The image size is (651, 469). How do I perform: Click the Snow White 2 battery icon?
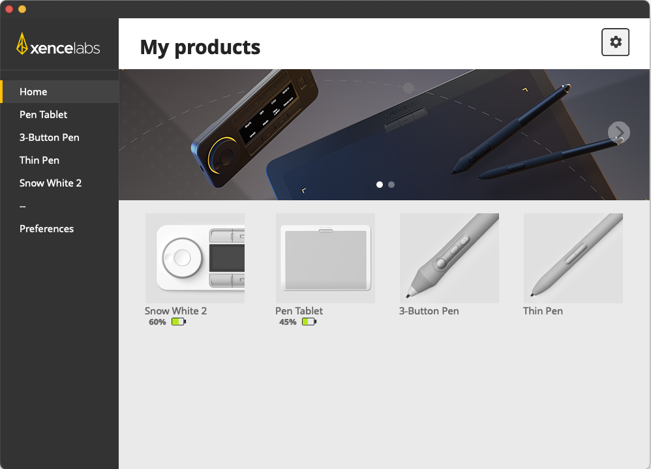179,322
